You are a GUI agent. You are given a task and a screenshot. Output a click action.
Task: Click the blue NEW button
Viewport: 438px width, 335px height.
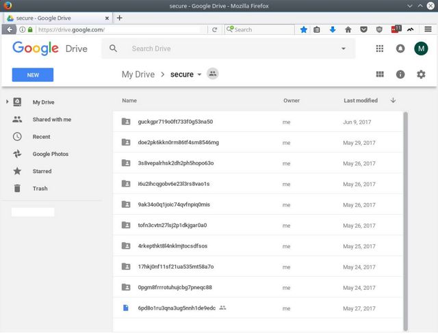click(x=33, y=75)
